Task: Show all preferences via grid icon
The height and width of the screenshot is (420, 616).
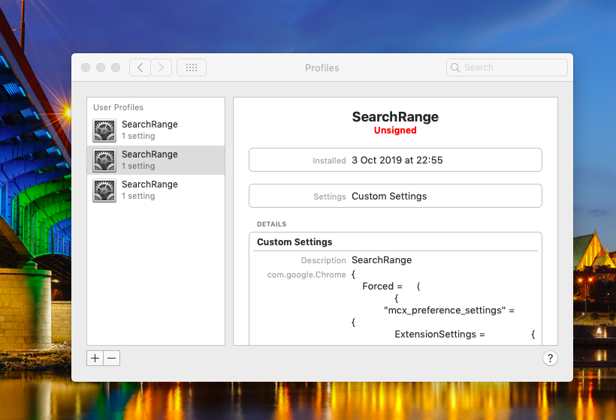Action: 192,67
